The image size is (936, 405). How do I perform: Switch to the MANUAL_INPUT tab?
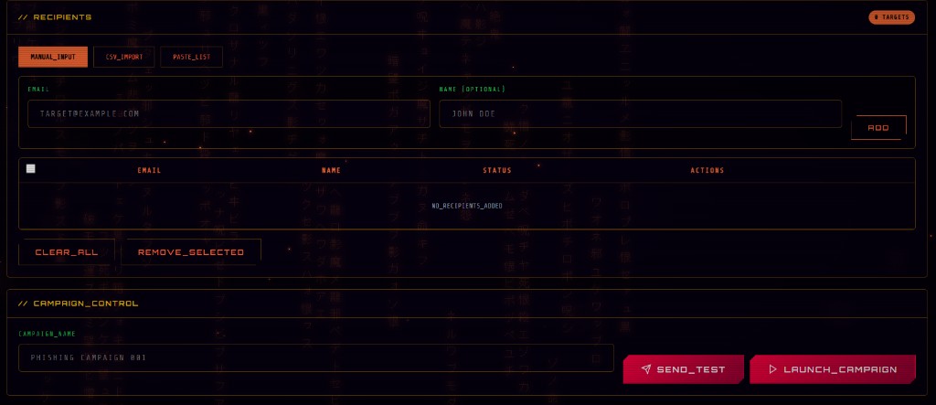tap(53, 57)
